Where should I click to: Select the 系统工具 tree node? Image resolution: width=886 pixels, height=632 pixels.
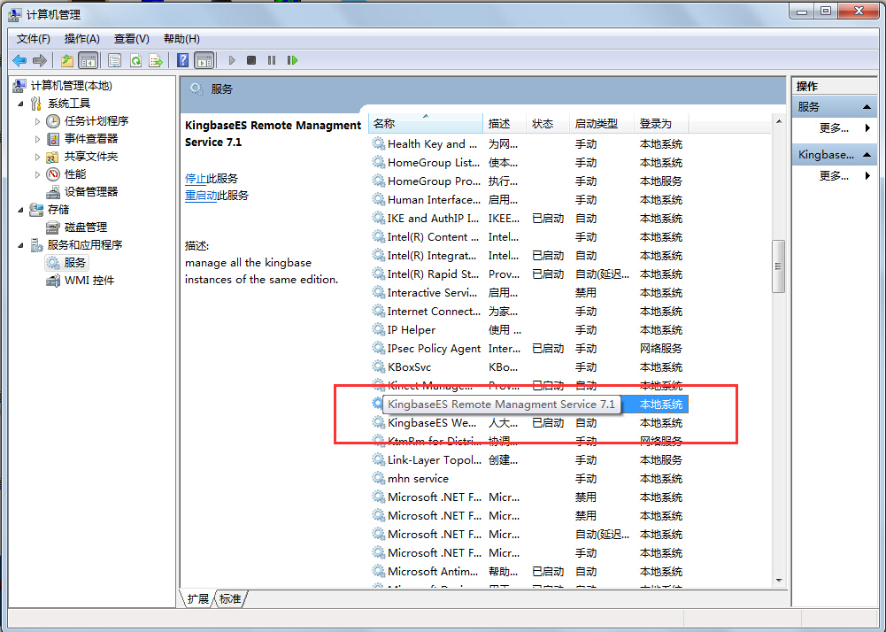tap(69, 104)
